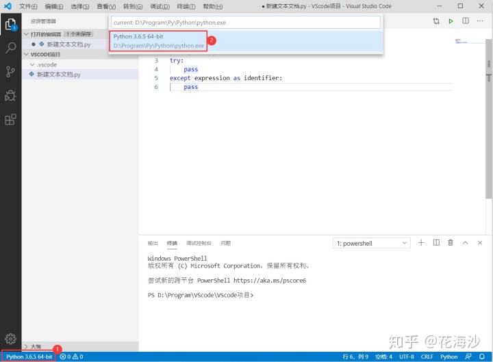This screenshot has height=362, width=493.
Task: Maximize the panel with up chevron
Action: pyautogui.click(x=466, y=243)
